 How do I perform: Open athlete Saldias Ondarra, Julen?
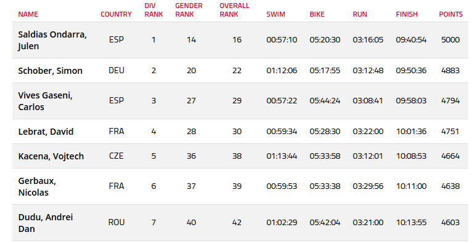click(x=52, y=40)
